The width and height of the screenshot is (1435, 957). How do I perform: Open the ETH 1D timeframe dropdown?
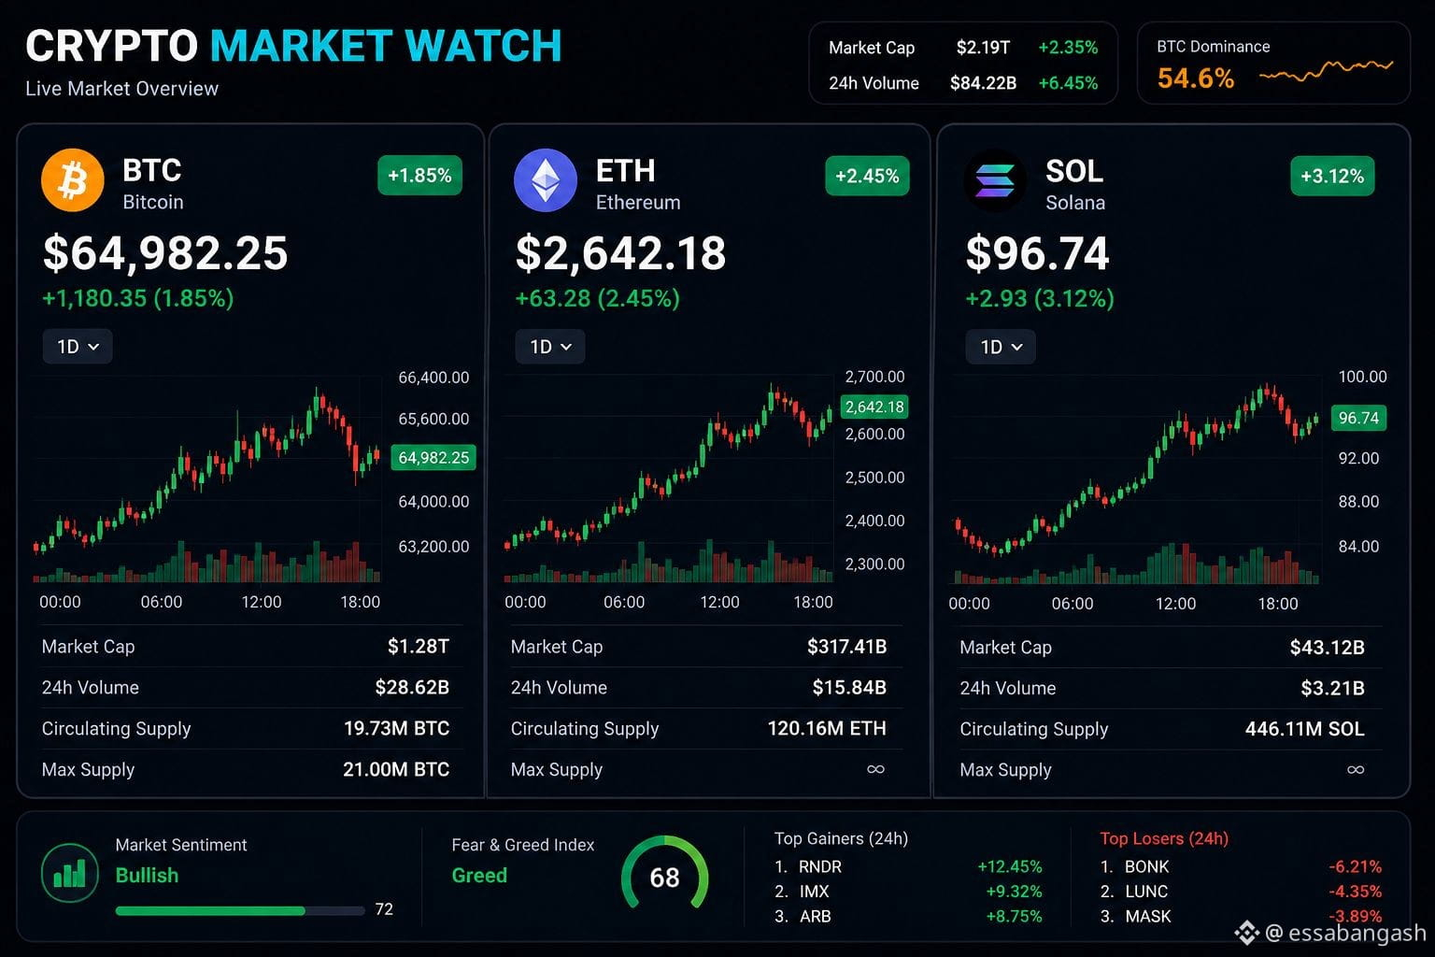click(550, 347)
